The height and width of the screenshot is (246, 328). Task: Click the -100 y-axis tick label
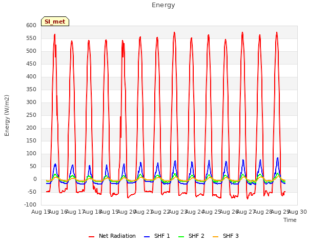click(x=30, y=204)
